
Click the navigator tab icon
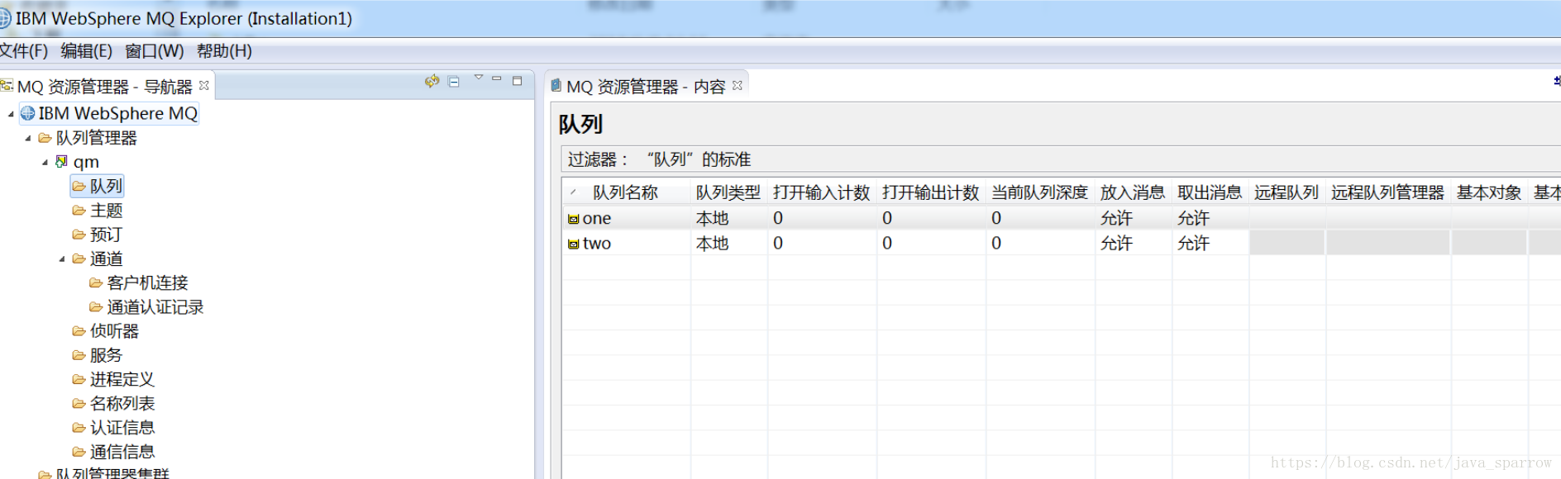coord(7,85)
